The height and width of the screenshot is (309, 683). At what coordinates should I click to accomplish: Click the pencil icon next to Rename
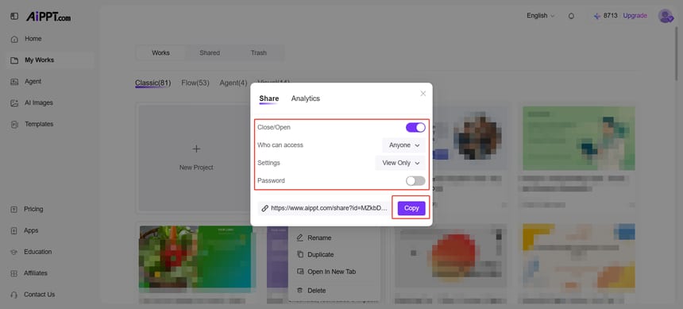click(299, 238)
